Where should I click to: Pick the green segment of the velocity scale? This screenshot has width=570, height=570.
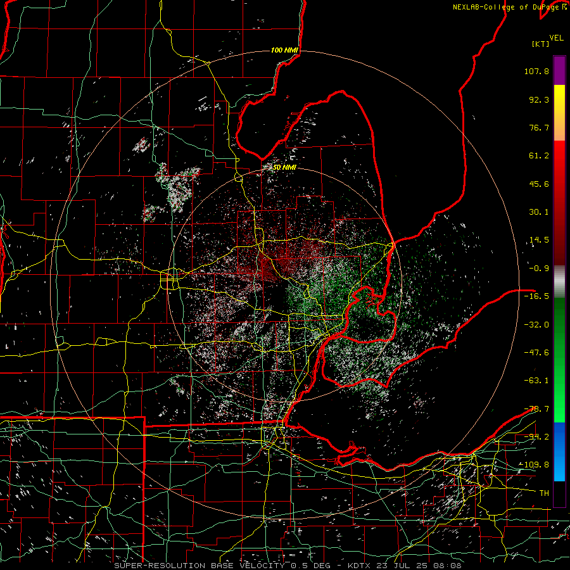point(559,360)
